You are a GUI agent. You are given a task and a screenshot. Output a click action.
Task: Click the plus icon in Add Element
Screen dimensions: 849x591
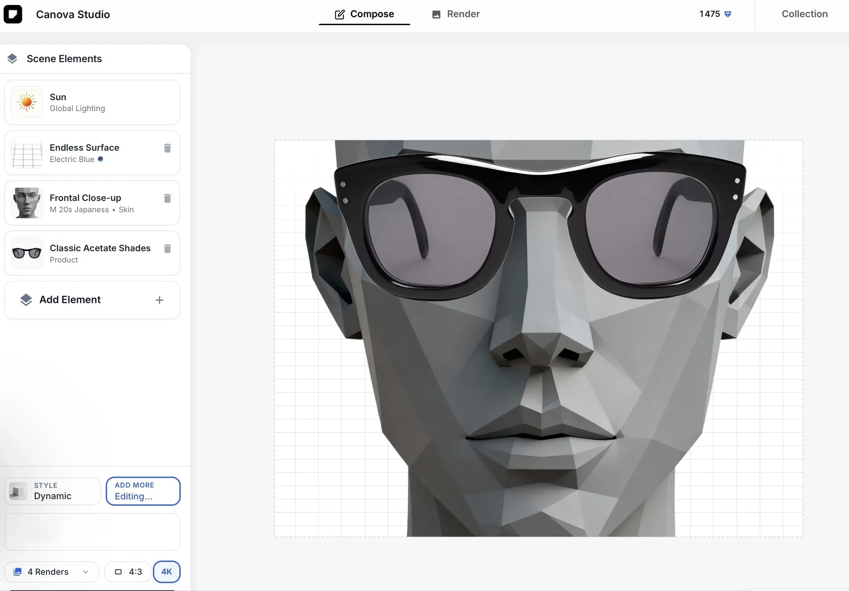tap(160, 300)
